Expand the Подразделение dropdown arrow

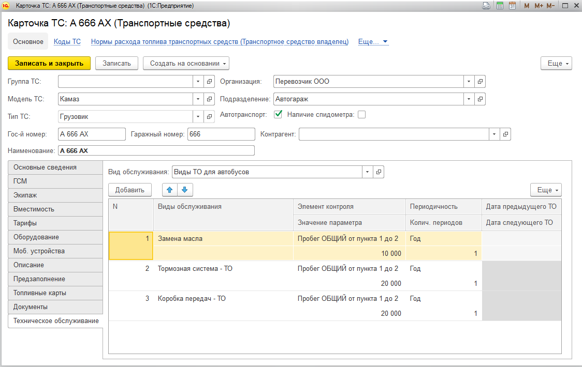(469, 99)
